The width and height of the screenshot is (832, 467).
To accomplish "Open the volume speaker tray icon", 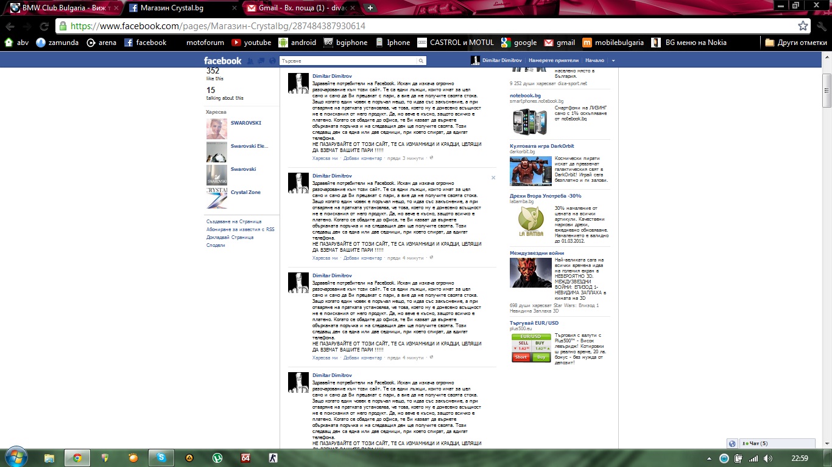I will (768, 458).
